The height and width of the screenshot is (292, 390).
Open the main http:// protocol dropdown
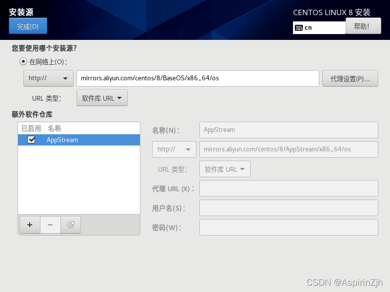click(48, 78)
